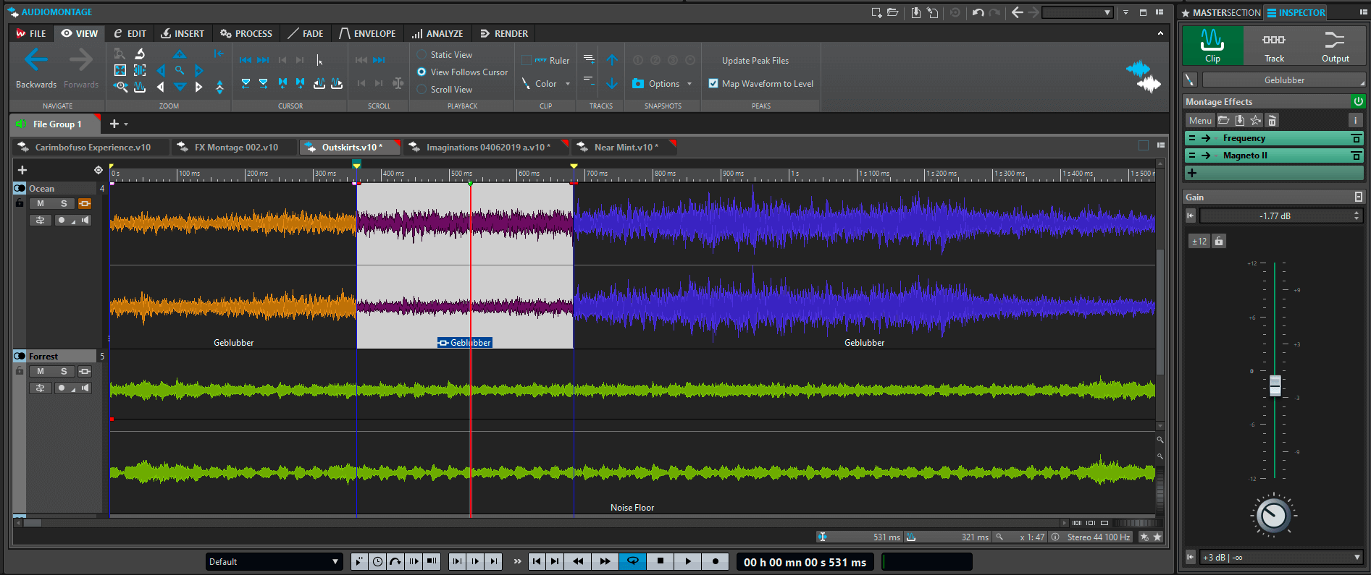
Task: Click the ±12 gain range button
Action: (1199, 241)
